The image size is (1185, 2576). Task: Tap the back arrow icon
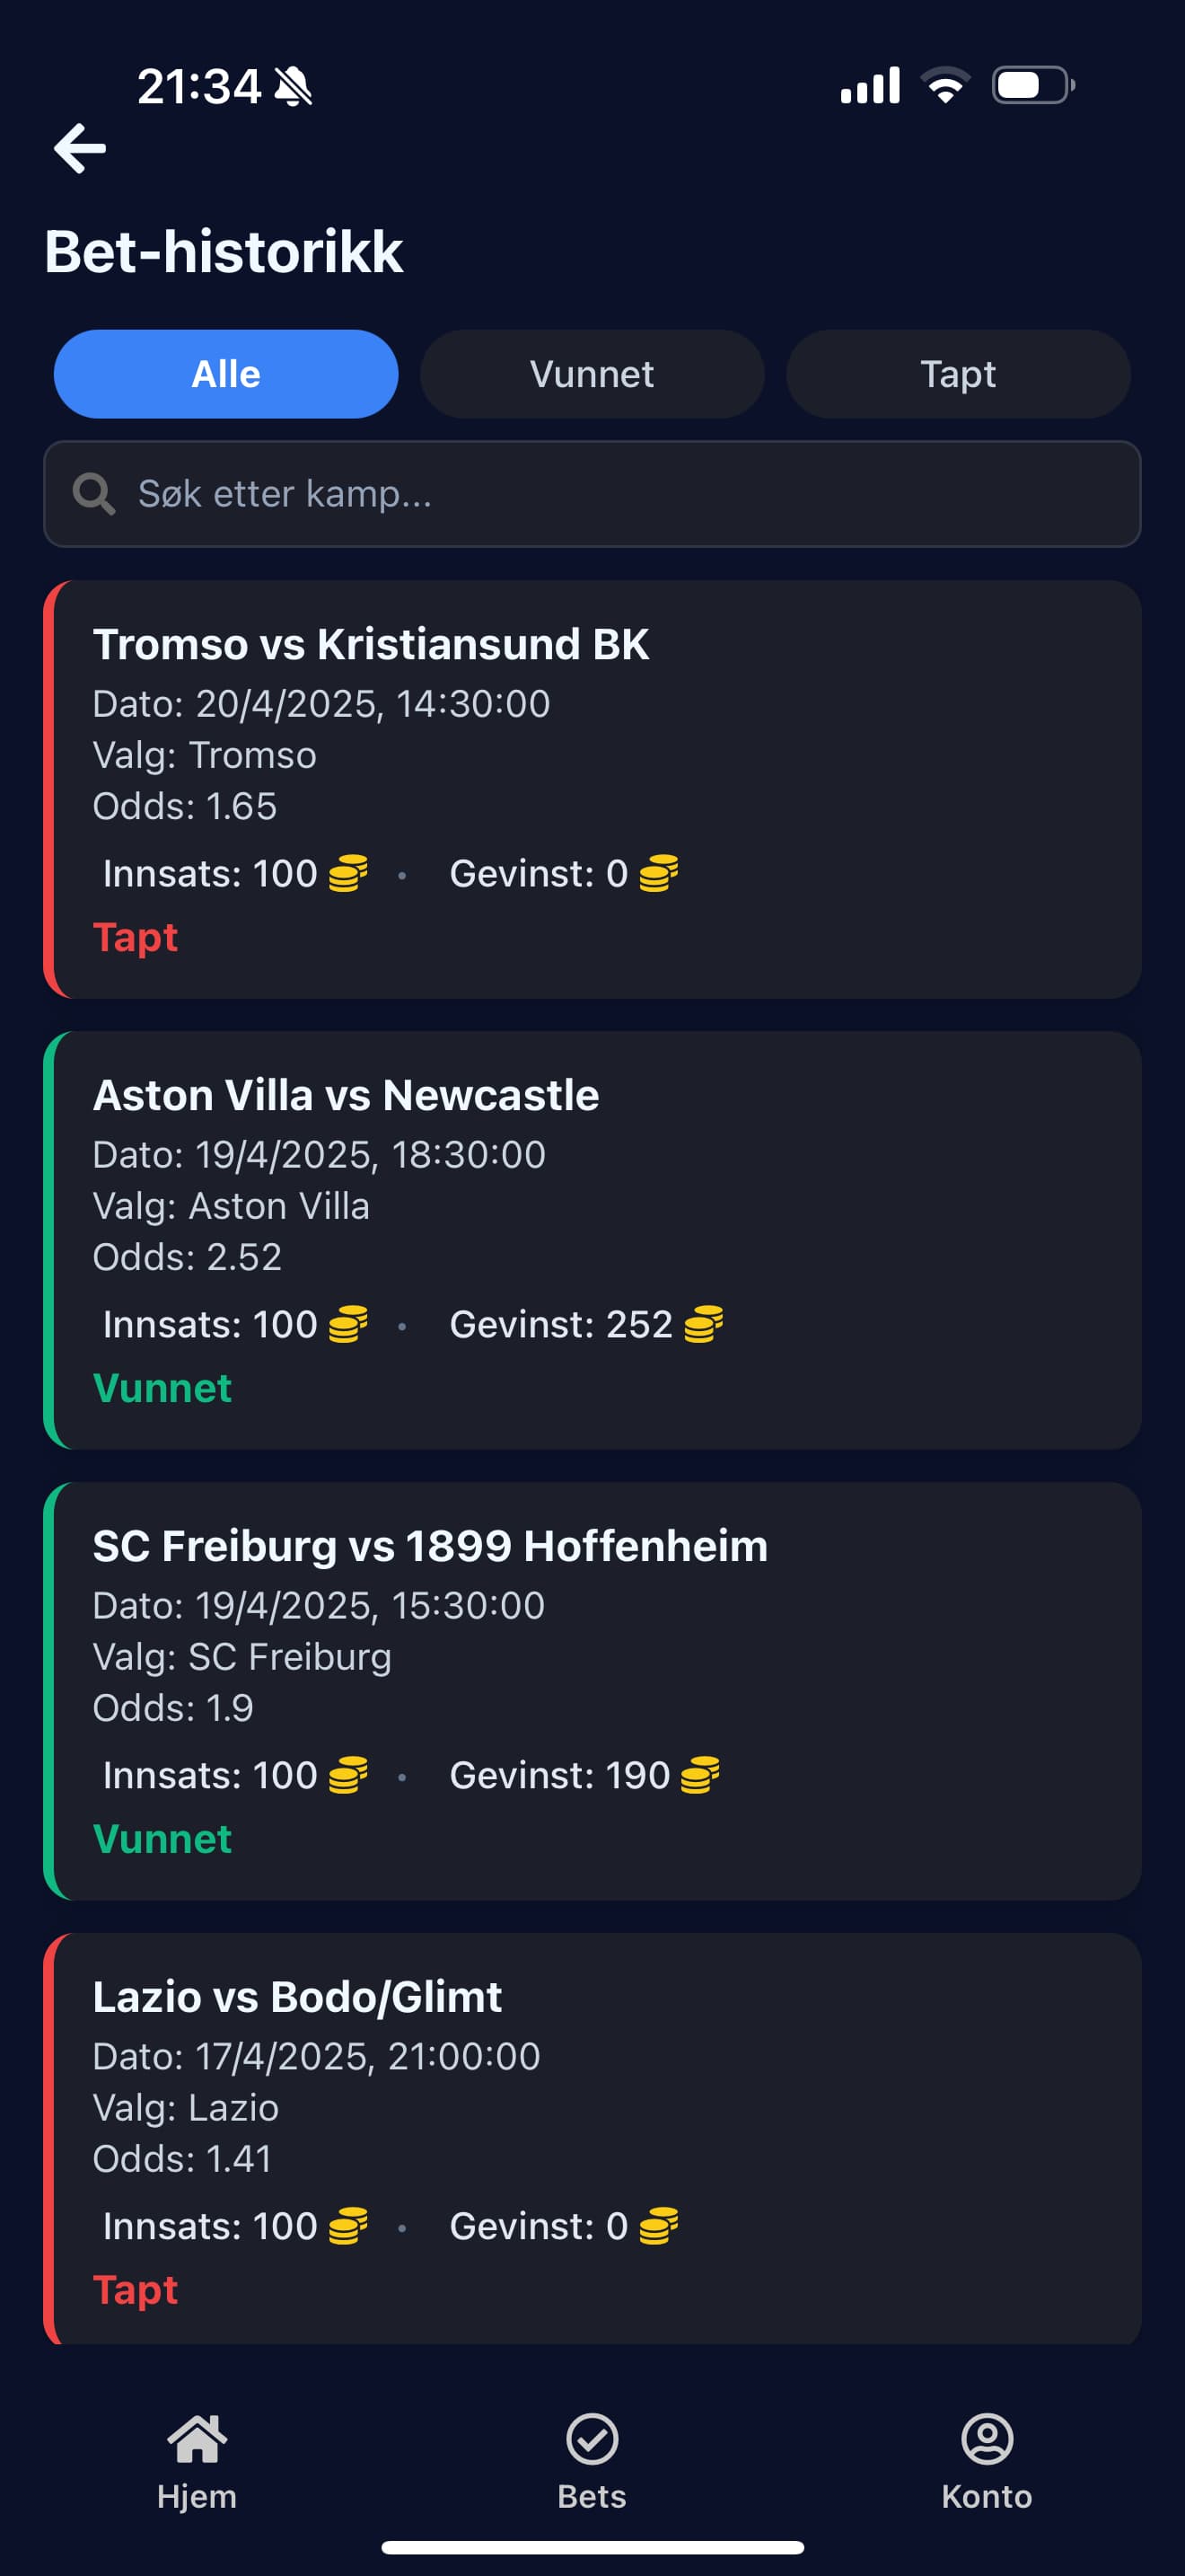point(80,149)
